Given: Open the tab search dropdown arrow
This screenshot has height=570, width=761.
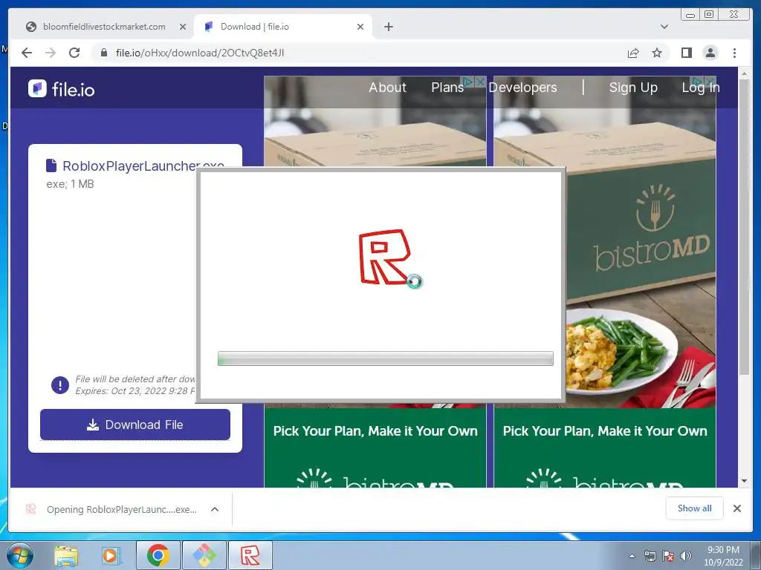Looking at the screenshot, I should tap(664, 27).
